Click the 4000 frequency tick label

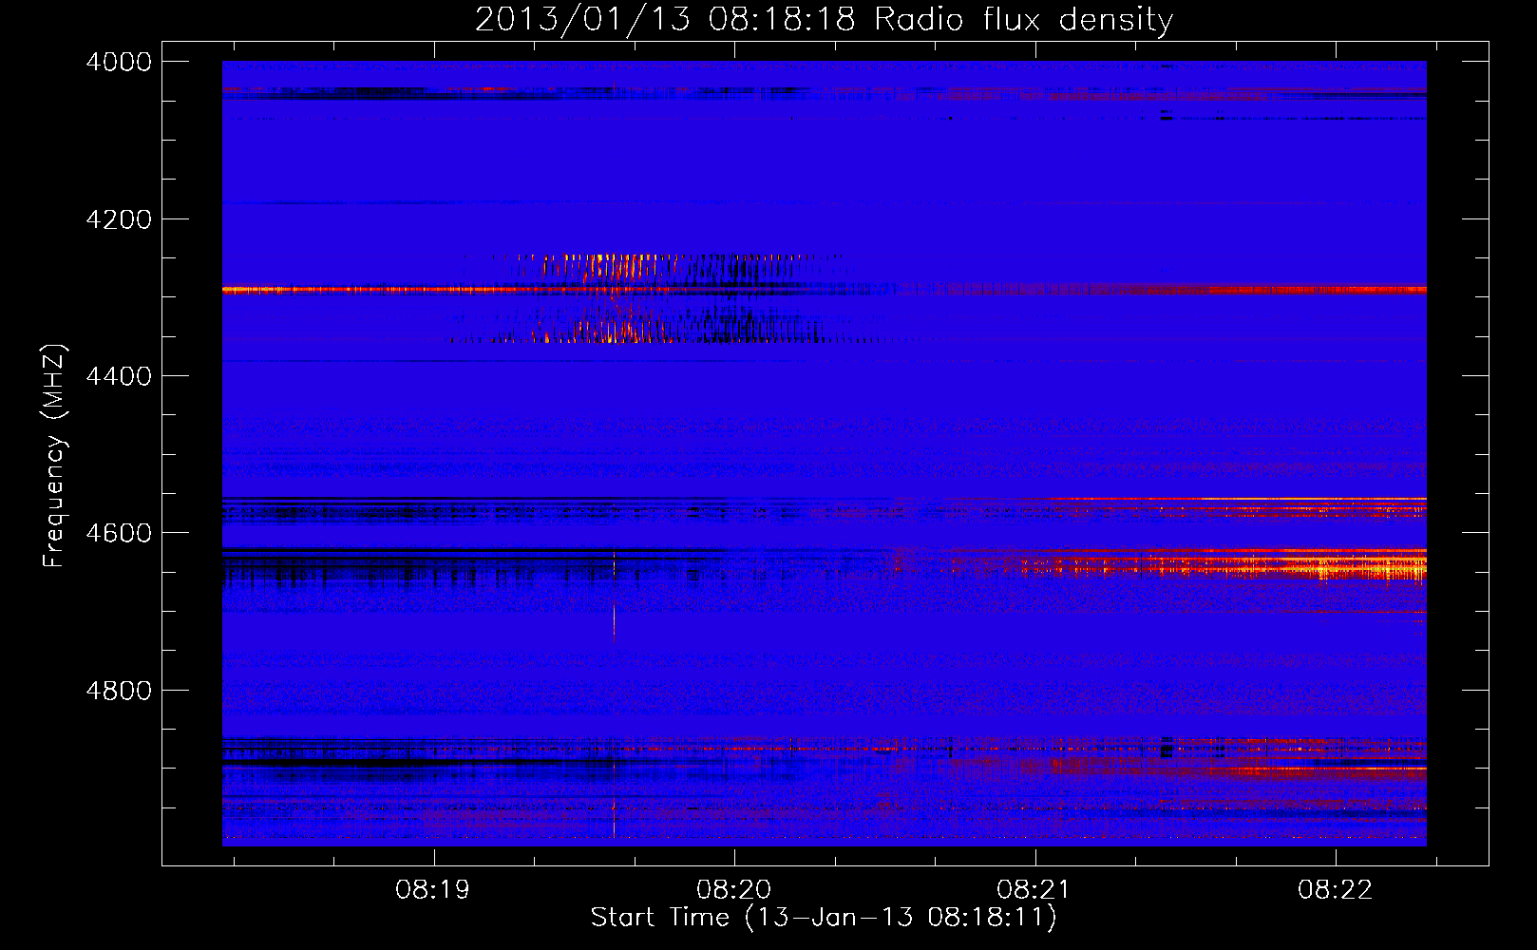[119, 62]
